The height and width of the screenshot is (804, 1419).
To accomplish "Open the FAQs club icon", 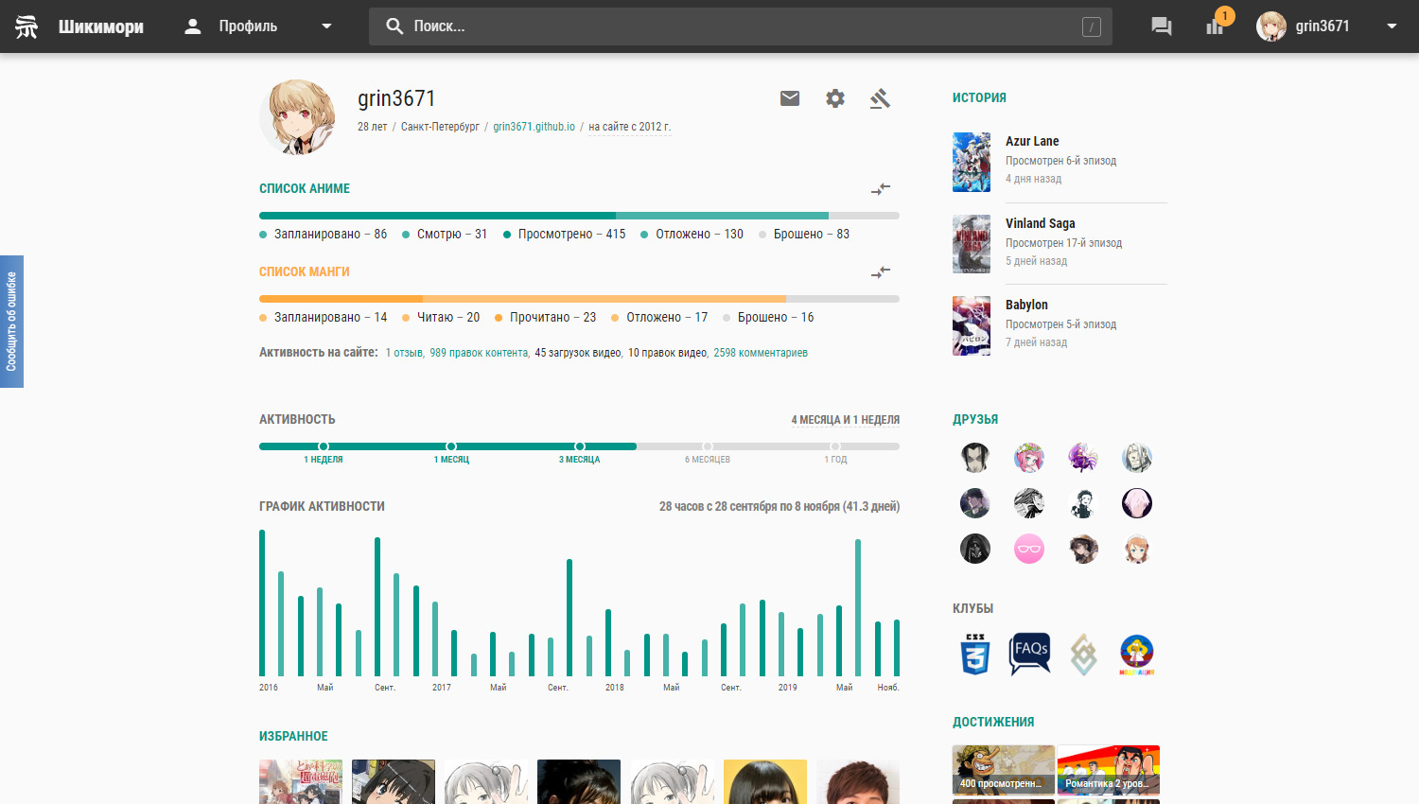I will 1029,654.
